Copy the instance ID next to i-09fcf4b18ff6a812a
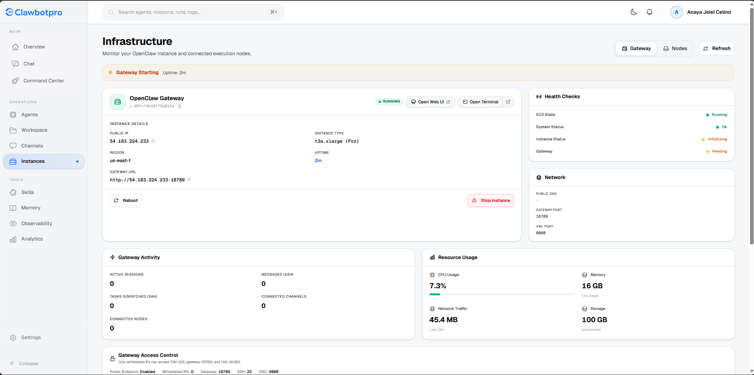The image size is (754, 375). point(180,106)
